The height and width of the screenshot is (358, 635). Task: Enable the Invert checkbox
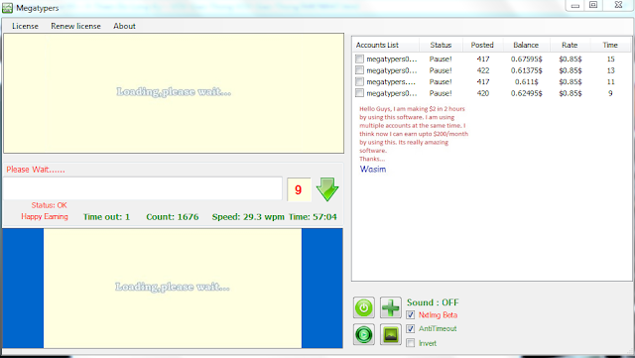pyautogui.click(x=410, y=343)
